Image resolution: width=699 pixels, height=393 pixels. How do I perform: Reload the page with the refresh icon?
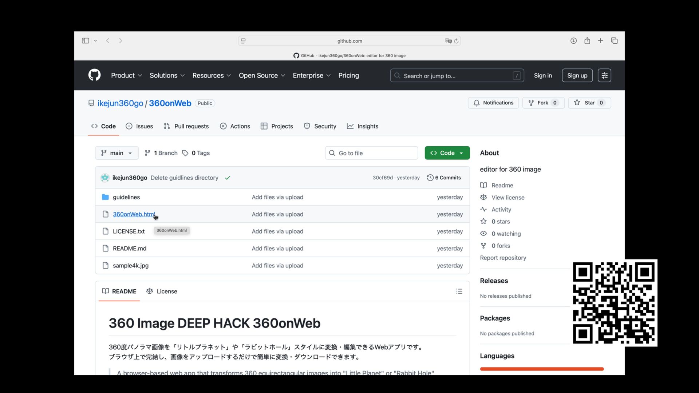pyautogui.click(x=456, y=41)
